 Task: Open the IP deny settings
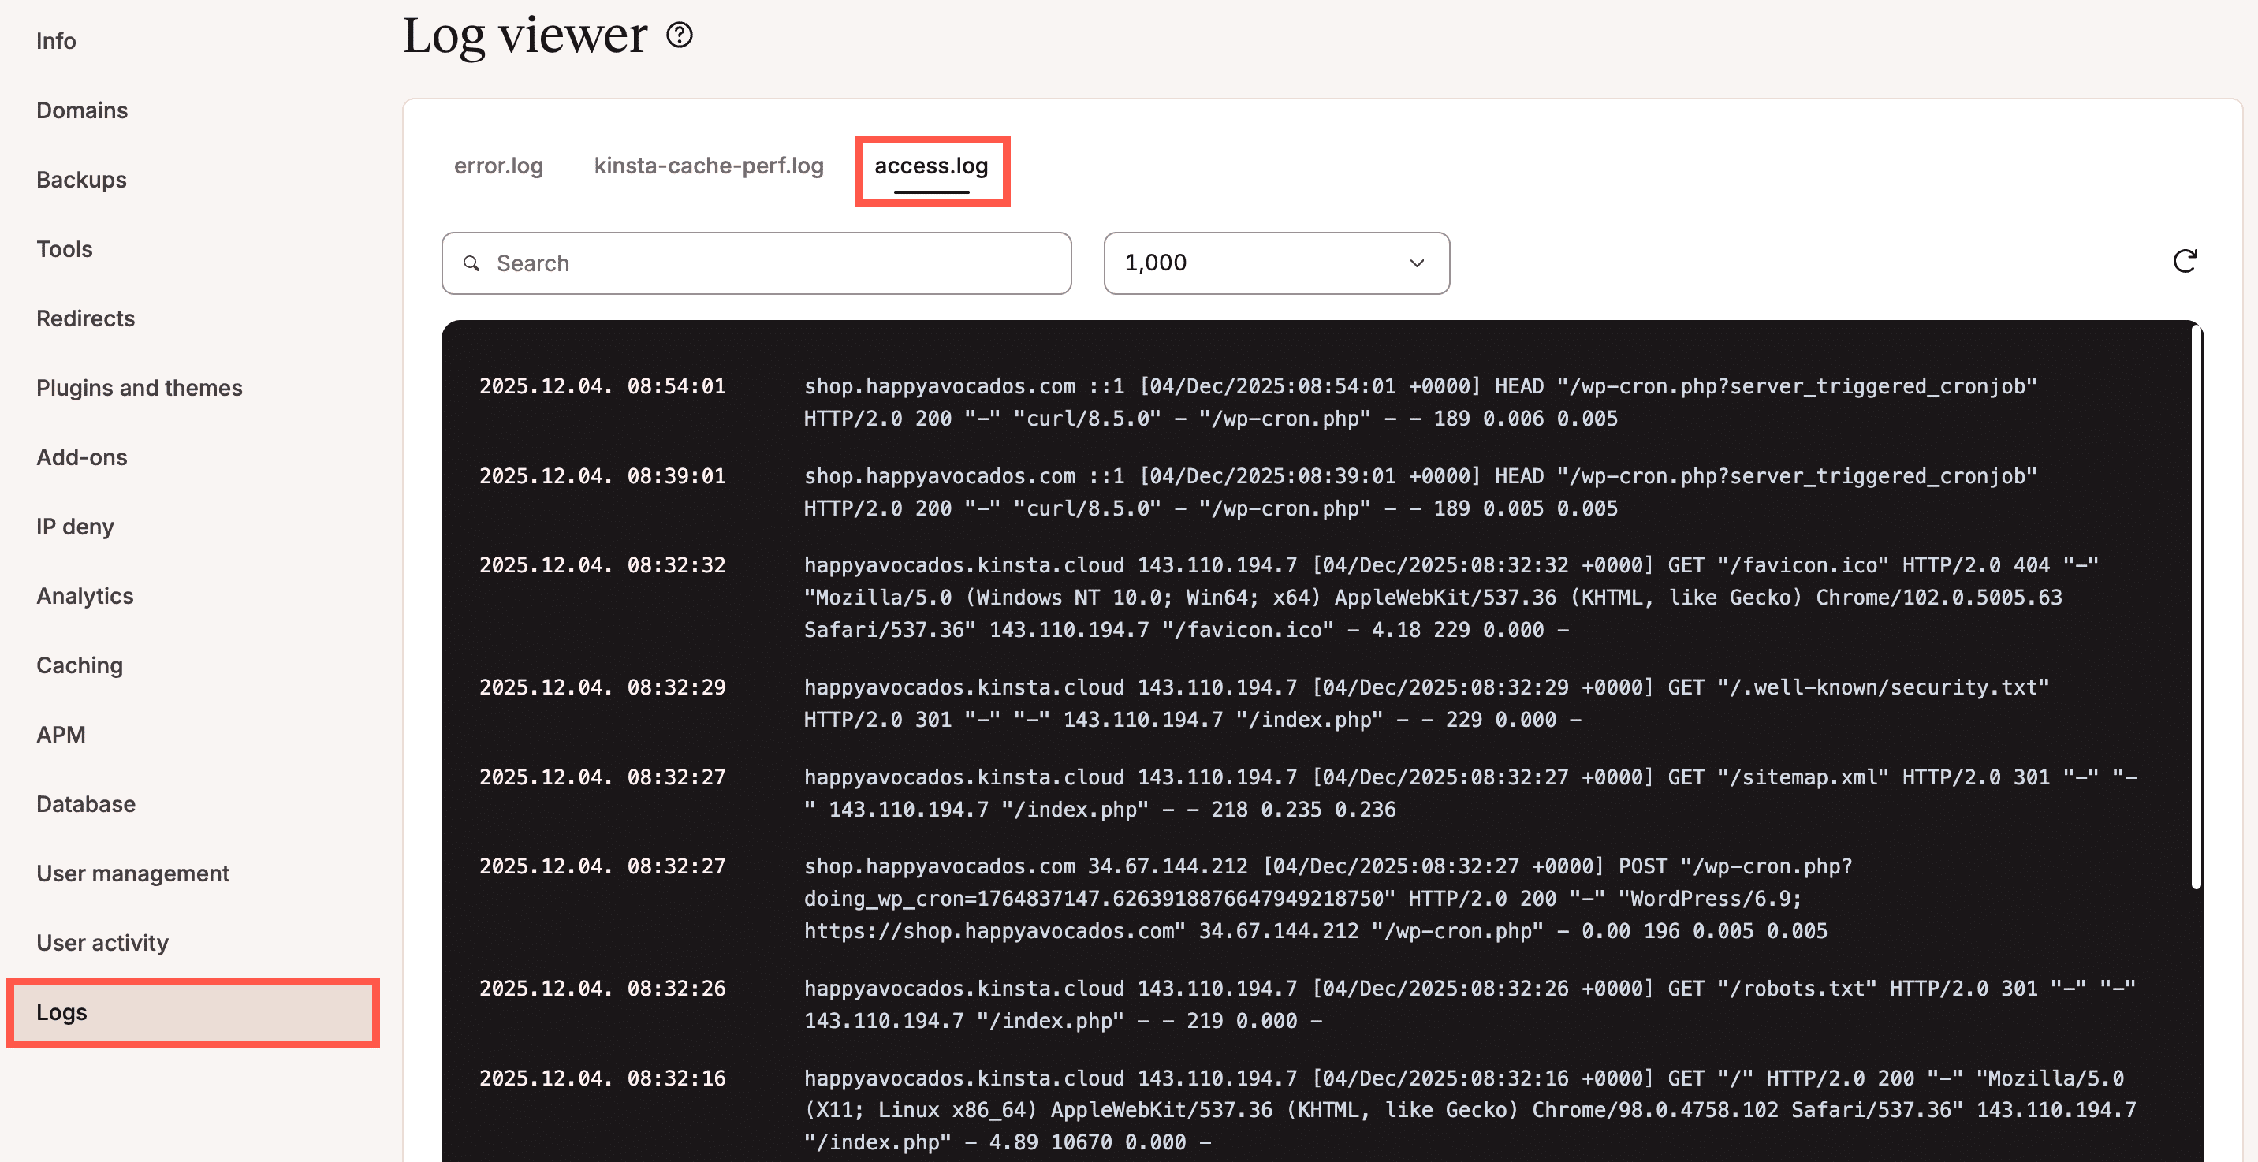[x=75, y=526]
